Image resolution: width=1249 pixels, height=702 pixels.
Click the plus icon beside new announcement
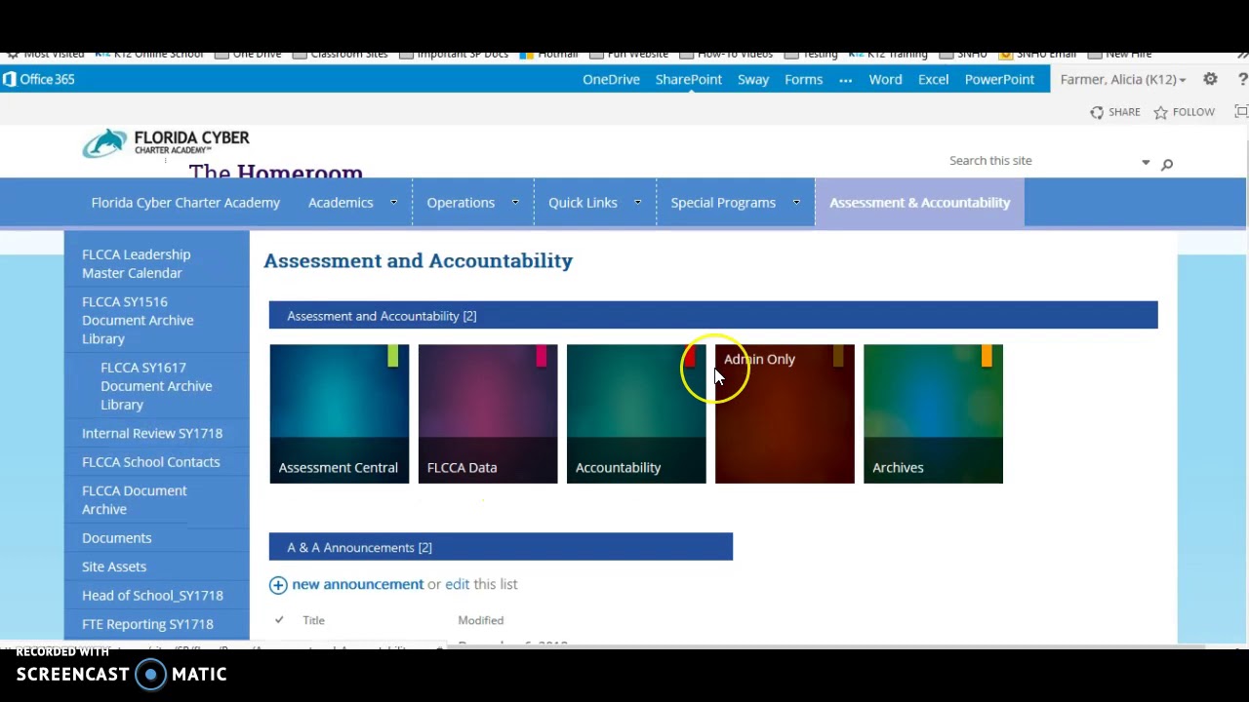point(278,584)
